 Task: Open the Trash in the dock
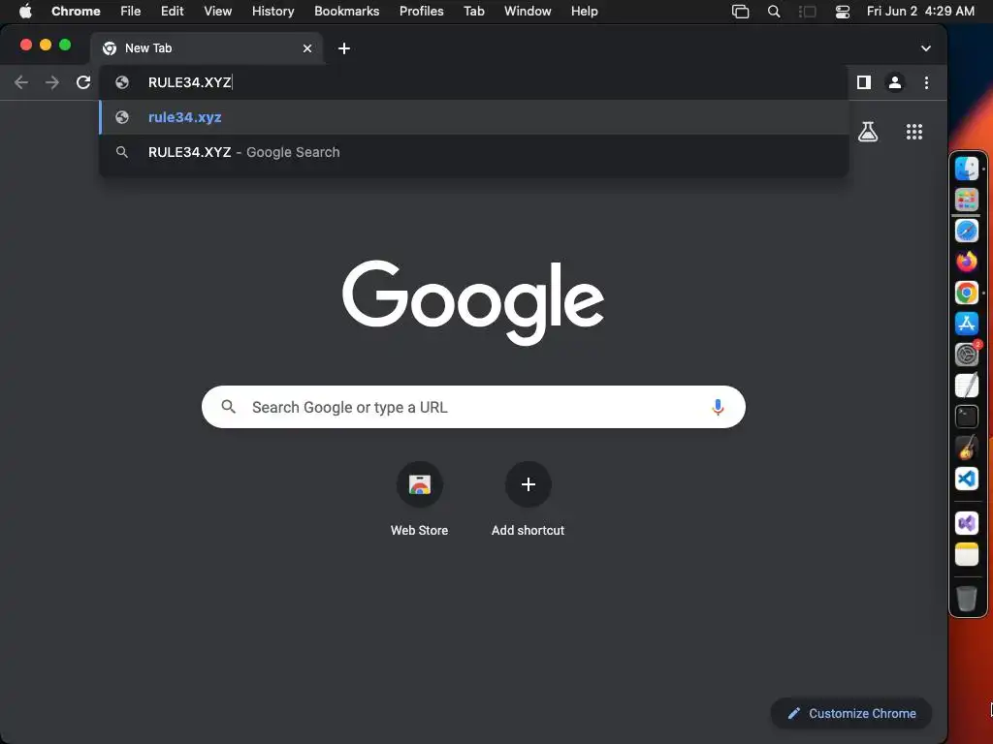967,598
